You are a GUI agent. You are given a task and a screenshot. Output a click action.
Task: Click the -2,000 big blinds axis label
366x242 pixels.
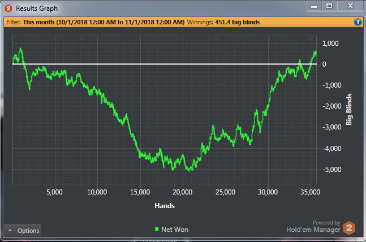331,106
